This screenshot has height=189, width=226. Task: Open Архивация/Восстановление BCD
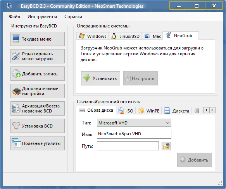pyautogui.click(x=38, y=109)
